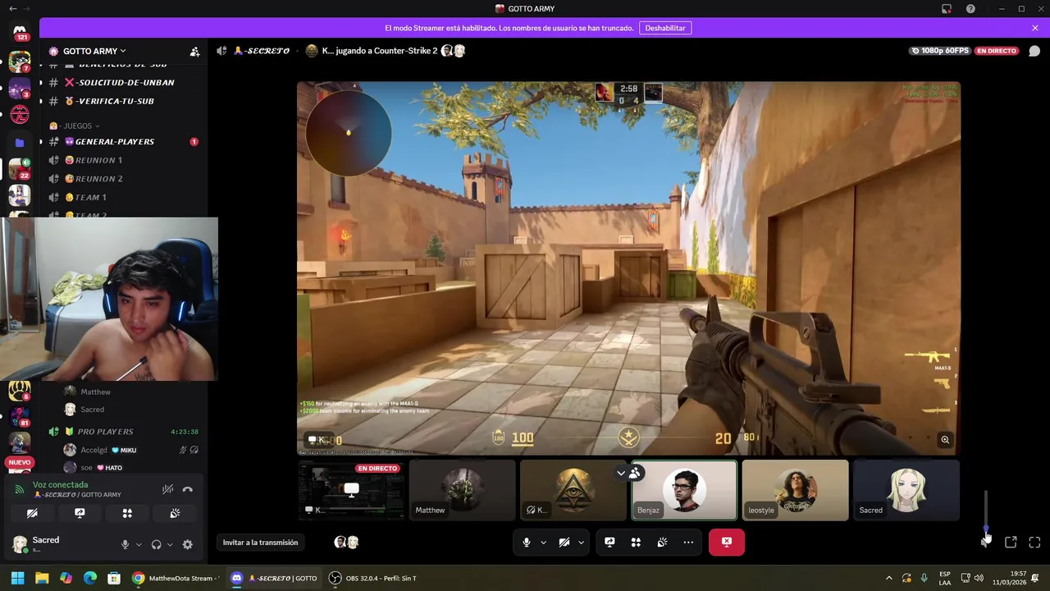Screen dimensions: 1050x591
Task: Open the server folder icon in sidebar
Action: (20, 142)
